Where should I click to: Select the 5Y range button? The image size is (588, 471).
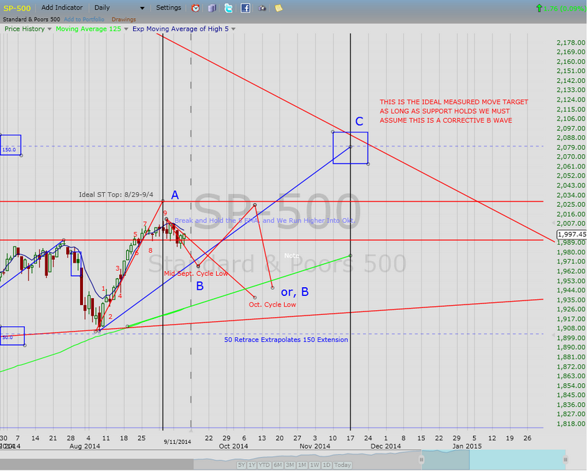coord(241,465)
